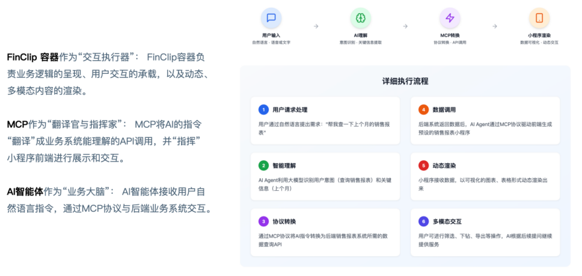Click the 数据调用 card title
This screenshot has width=582, height=276.
pyautogui.click(x=444, y=110)
